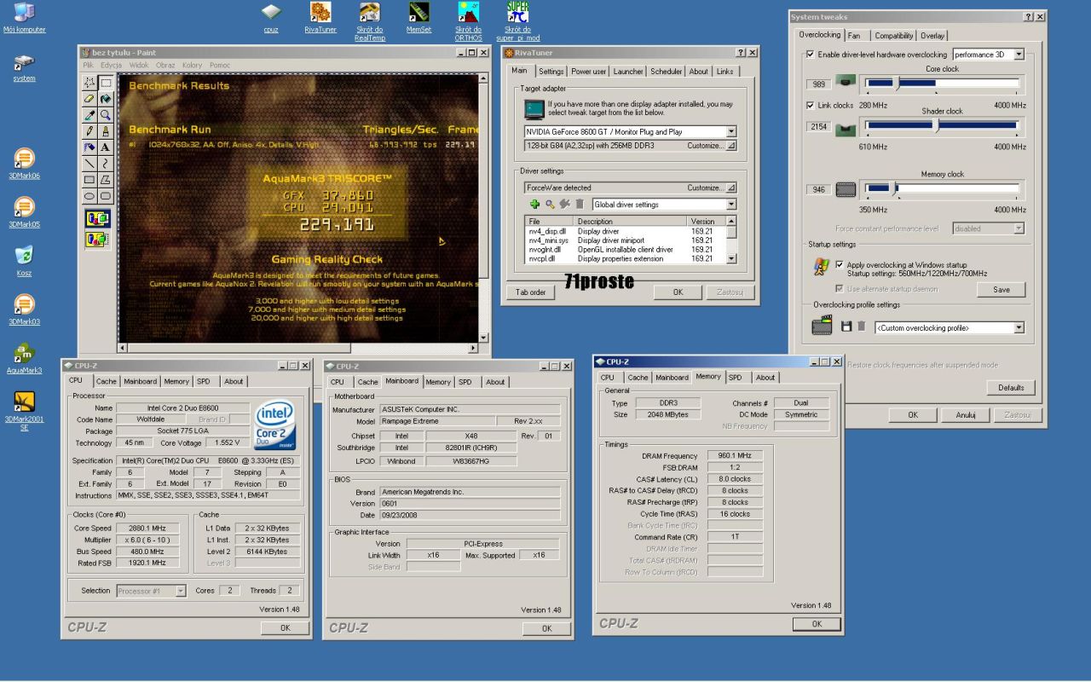The width and height of the screenshot is (1091, 682).
Task: Click Paint's horizontal scrollbar
Action: pyautogui.click(x=297, y=348)
